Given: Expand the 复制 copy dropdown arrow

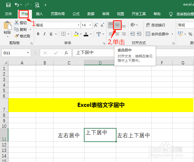Looking at the screenshot, I should point(30,29).
